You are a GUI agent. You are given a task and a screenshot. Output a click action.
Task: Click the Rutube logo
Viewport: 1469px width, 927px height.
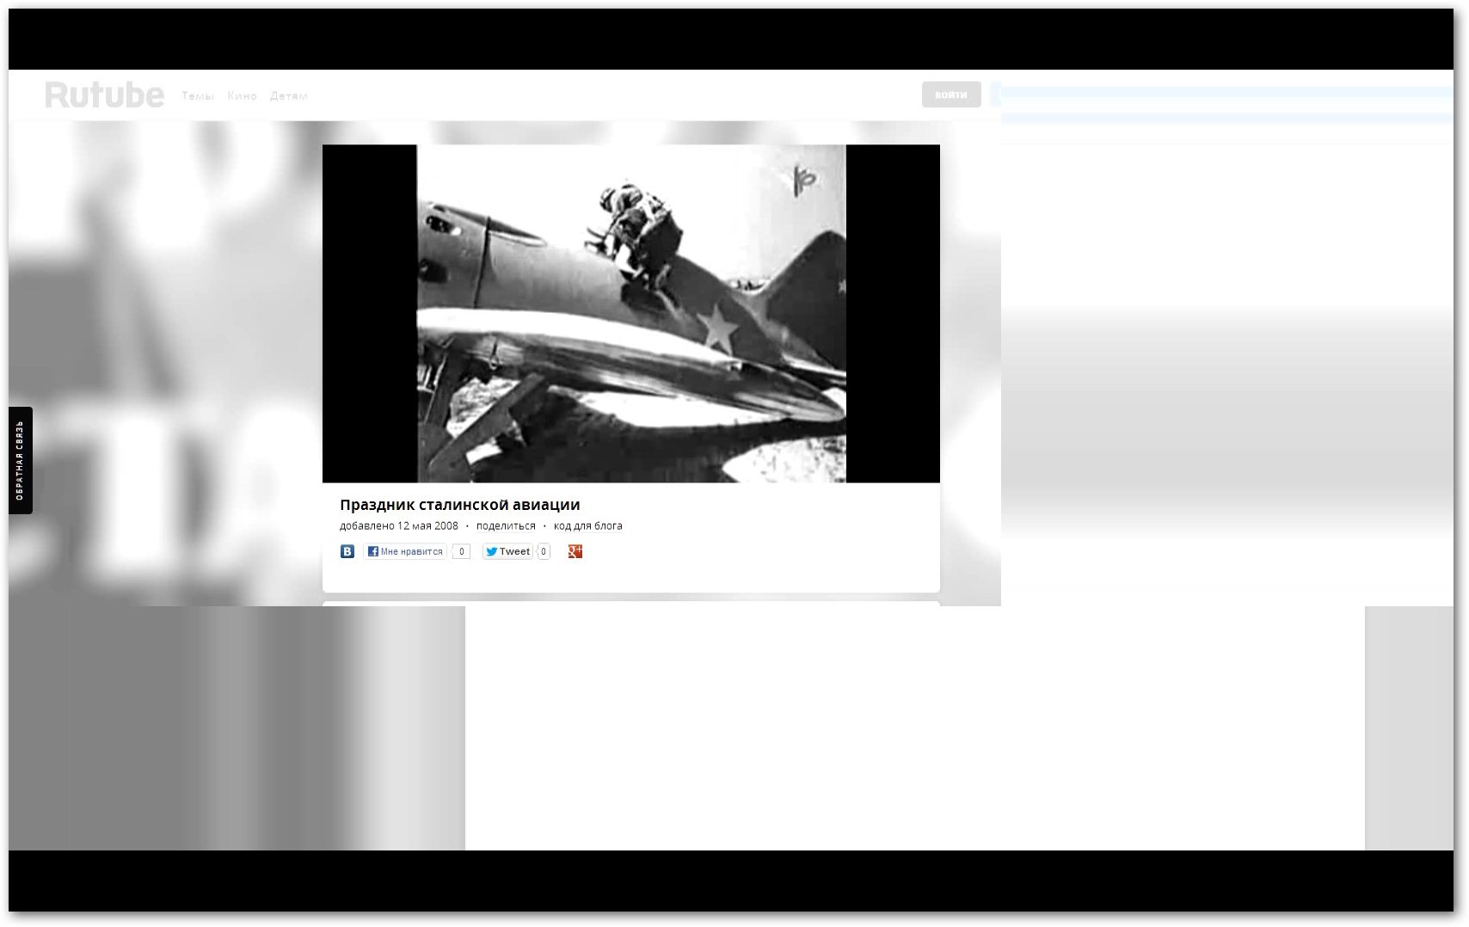(104, 95)
